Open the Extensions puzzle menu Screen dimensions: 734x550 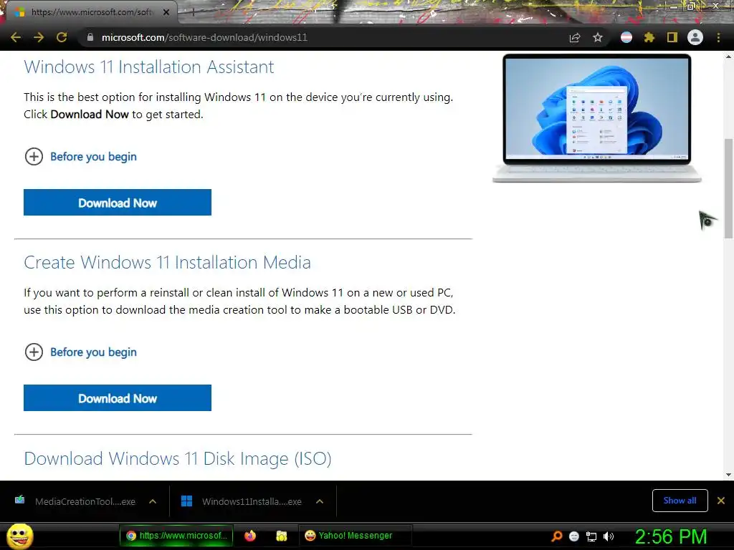649,37
